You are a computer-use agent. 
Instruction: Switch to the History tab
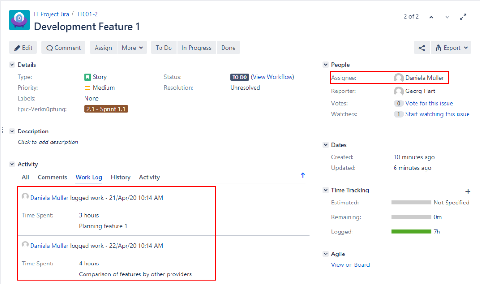pyautogui.click(x=120, y=177)
